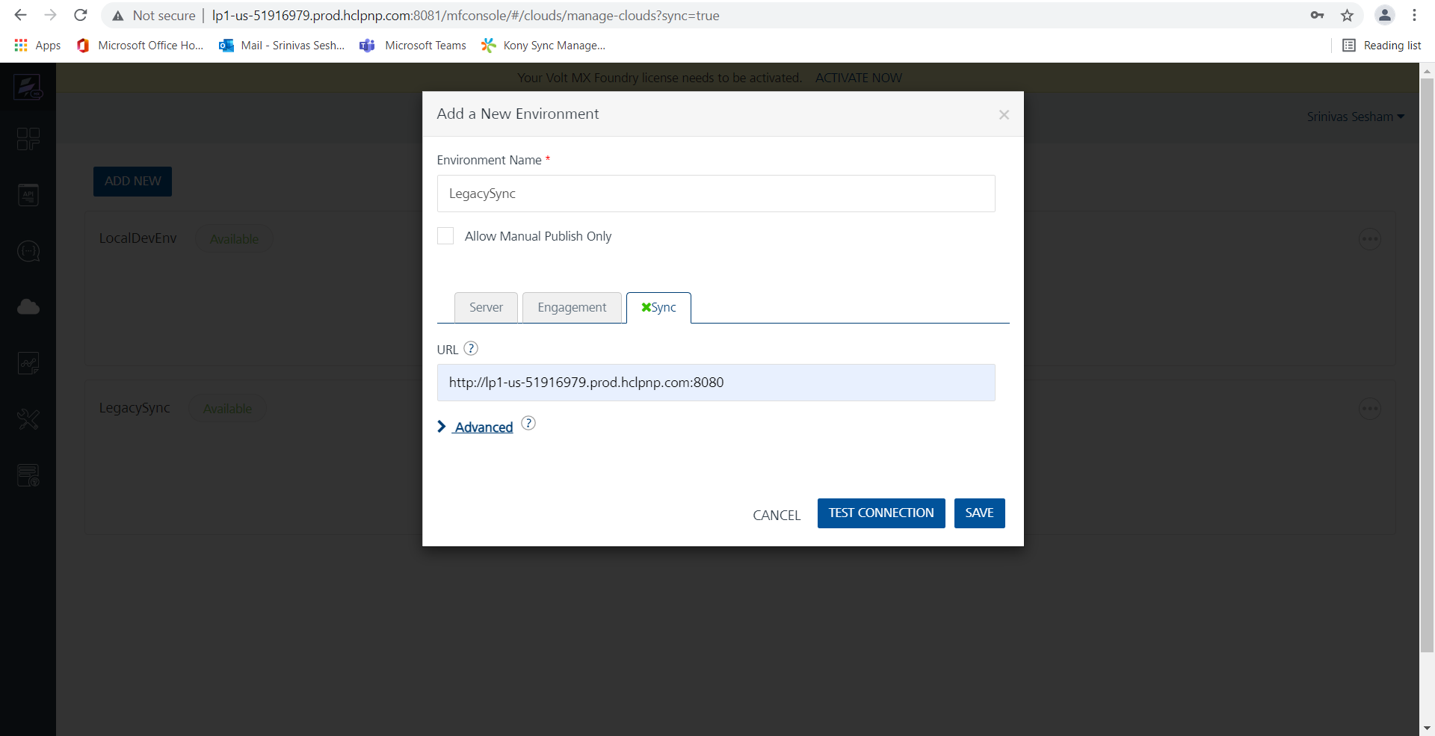Select the Sync tab
The image size is (1435, 736).
[x=658, y=307]
